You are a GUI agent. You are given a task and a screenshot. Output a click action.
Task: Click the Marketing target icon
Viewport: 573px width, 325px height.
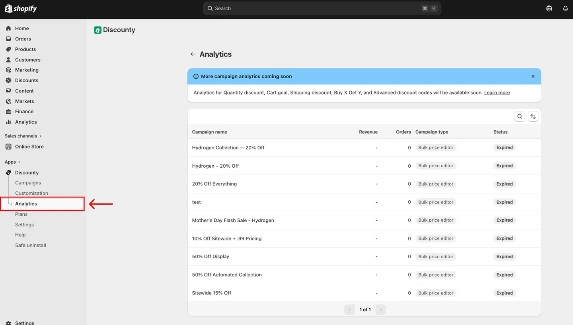[x=8, y=70]
